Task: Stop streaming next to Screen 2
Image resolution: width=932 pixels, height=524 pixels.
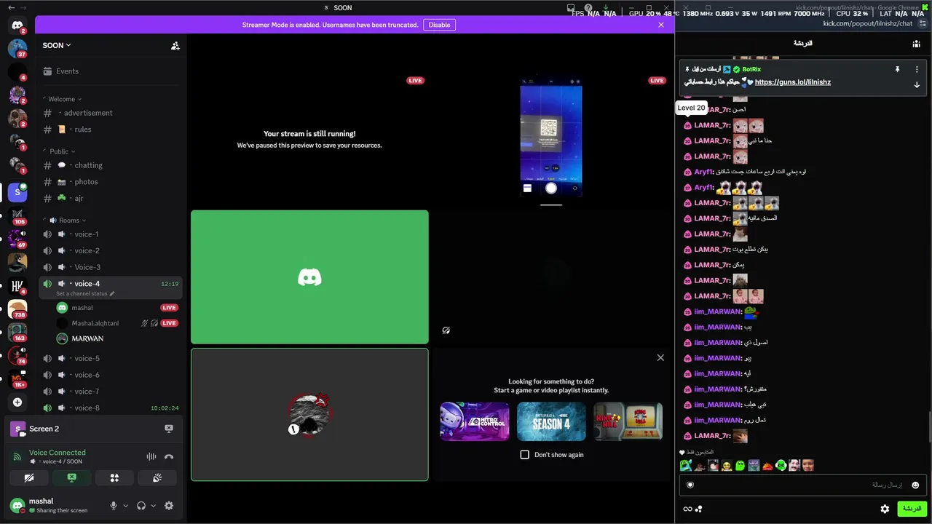Action: click(x=169, y=429)
